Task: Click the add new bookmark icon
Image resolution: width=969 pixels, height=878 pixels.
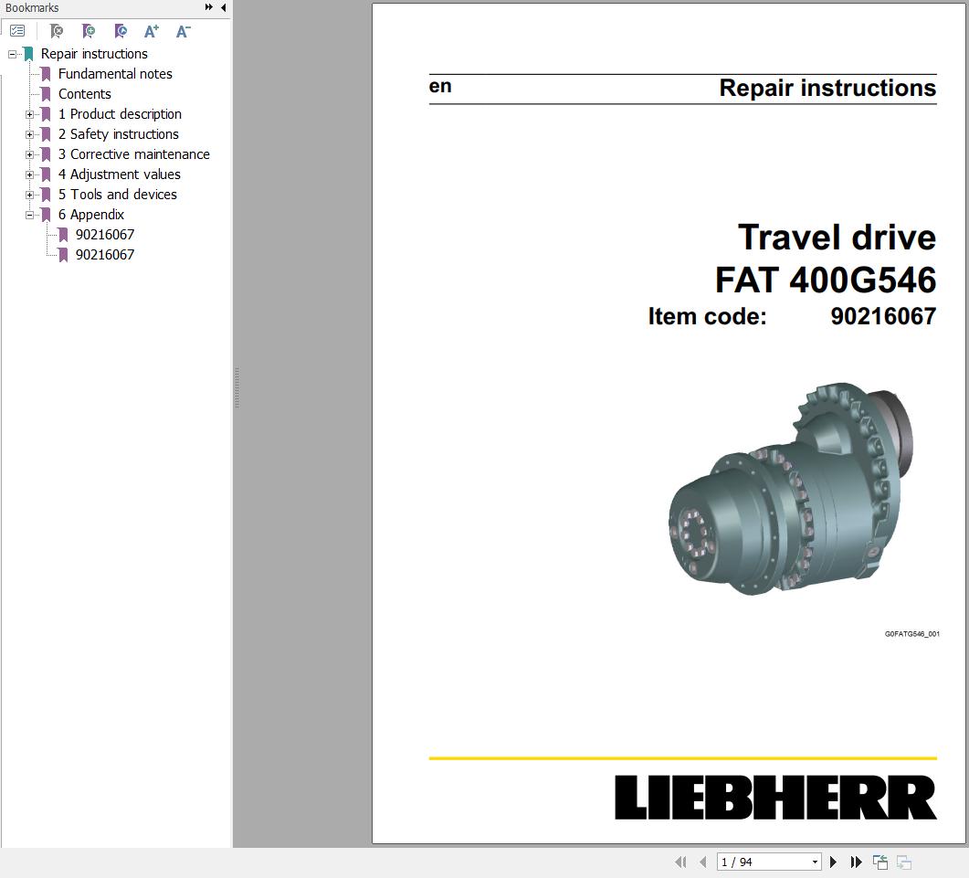Action: coord(89,31)
